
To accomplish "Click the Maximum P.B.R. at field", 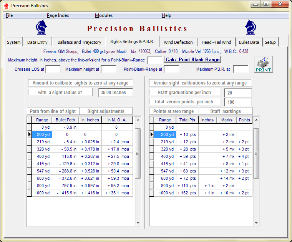I will [x=241, y=69].
